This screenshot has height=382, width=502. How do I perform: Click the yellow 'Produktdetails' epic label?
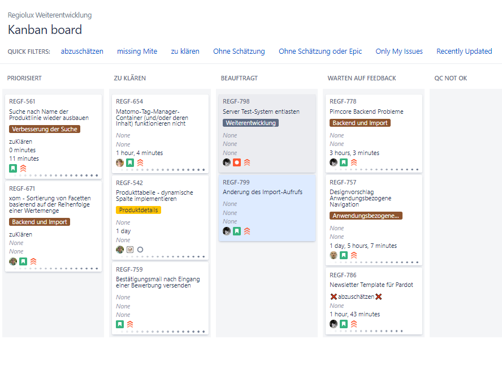pos(139,210)
